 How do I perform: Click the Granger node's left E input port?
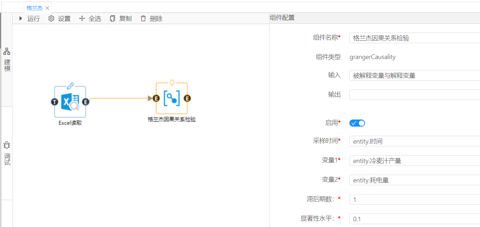coord(156,98)
